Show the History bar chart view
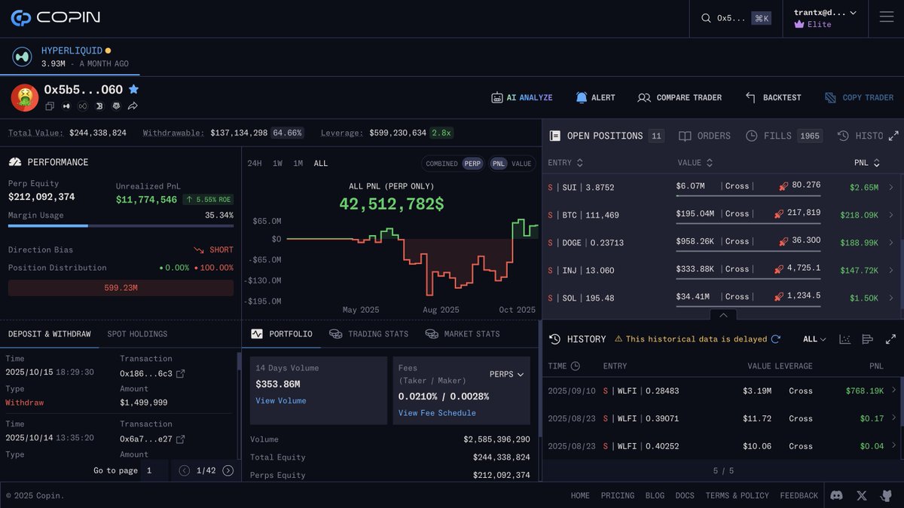The width and height of the screenshot is (904, 508). click(867, 339)
